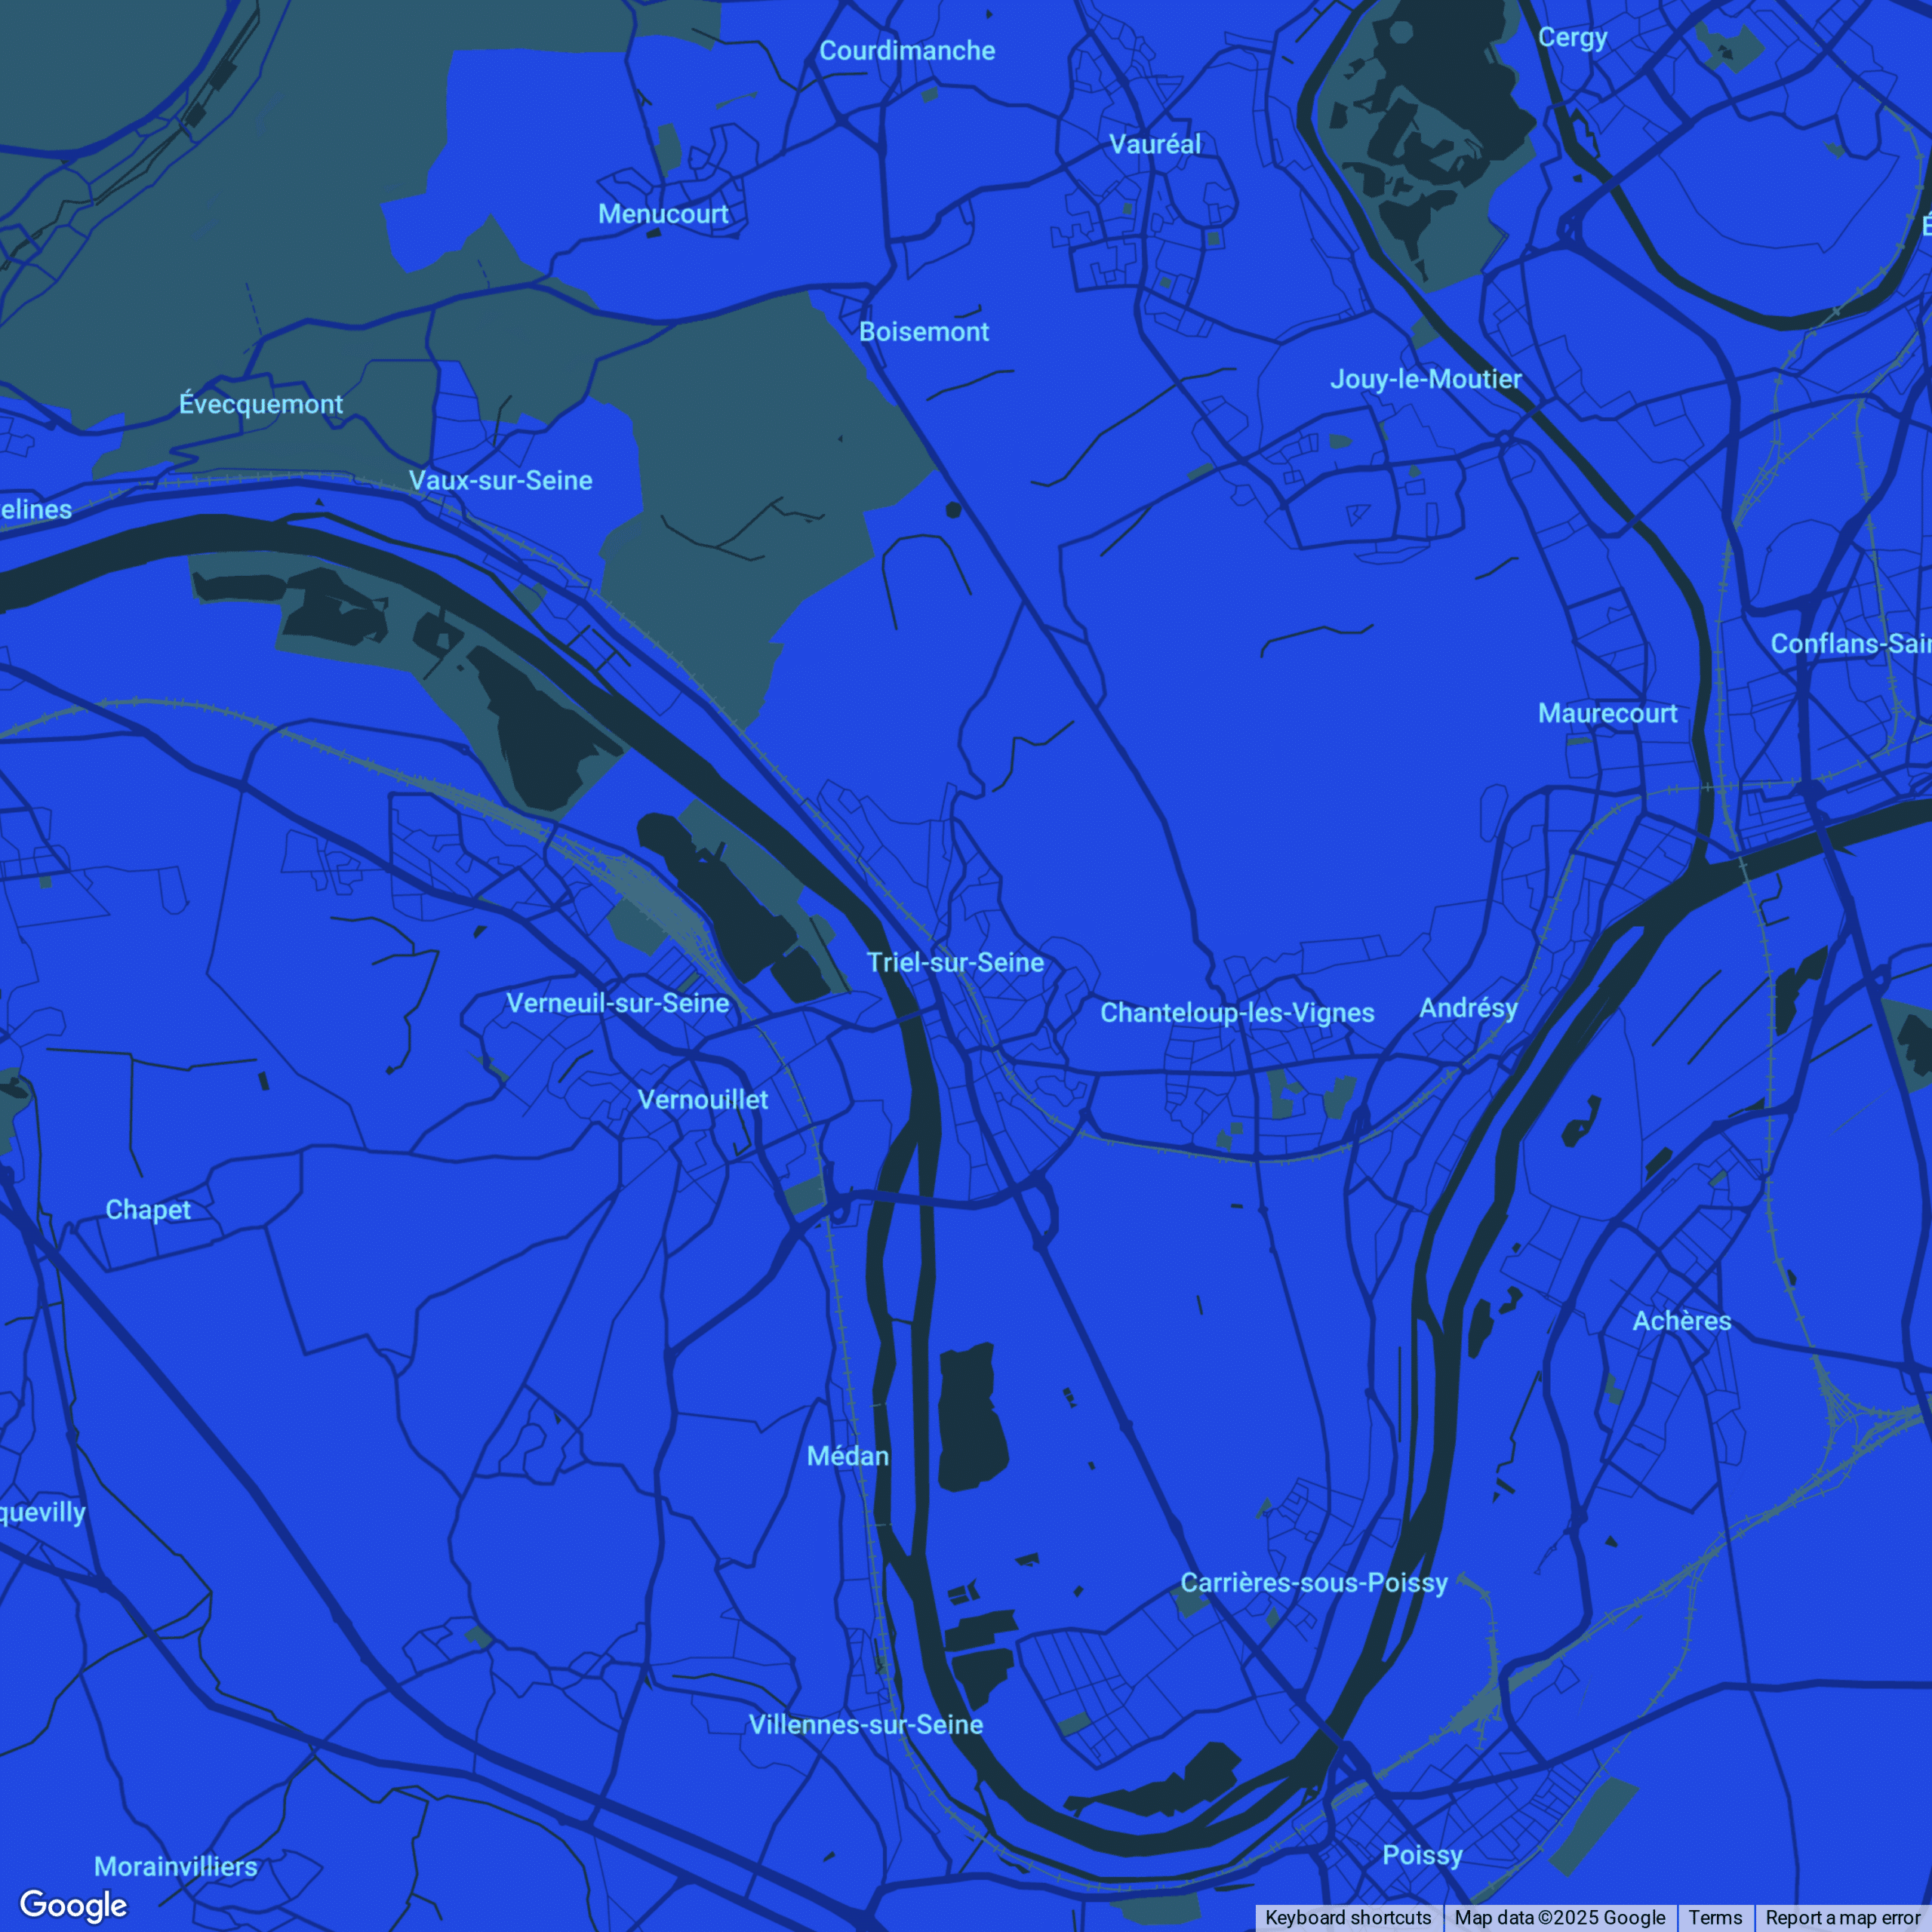This screenshot has width=1932, height=1932.
Task: Select the Boisemont label
Action: tap(924, 332)
